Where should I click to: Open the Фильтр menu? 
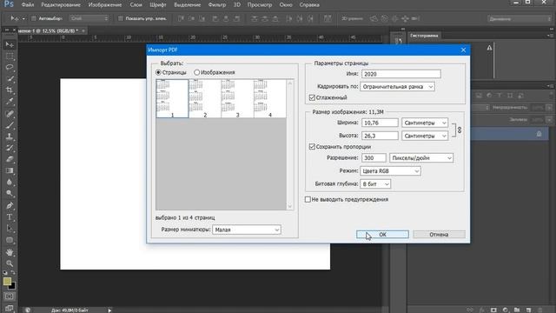[x=217, y=5]
